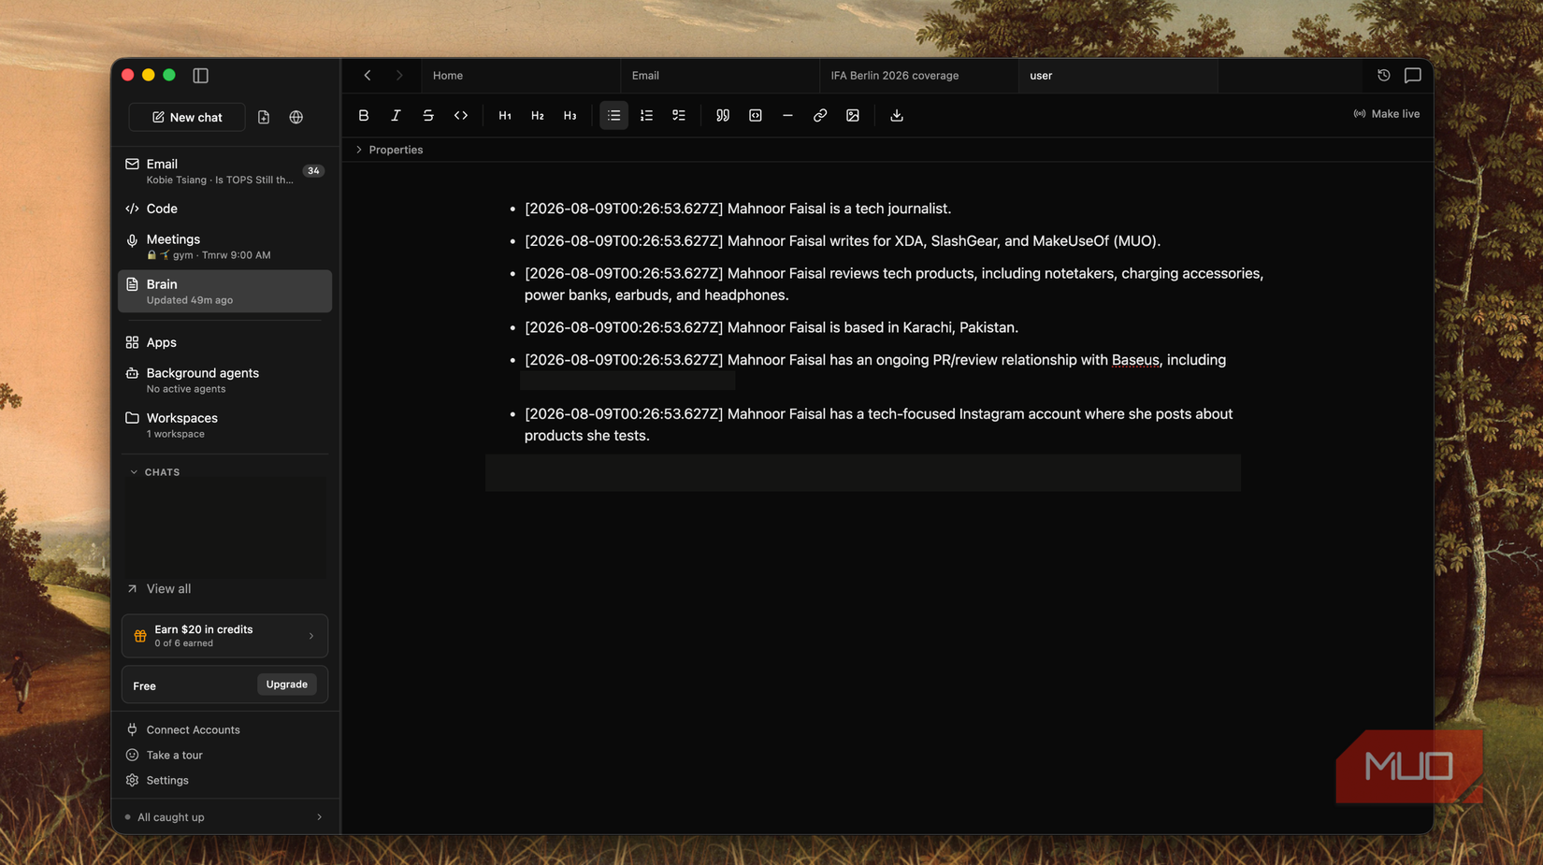Apply inline code formatting
The image size is (1543, 865).
click(x=461, y=115)
